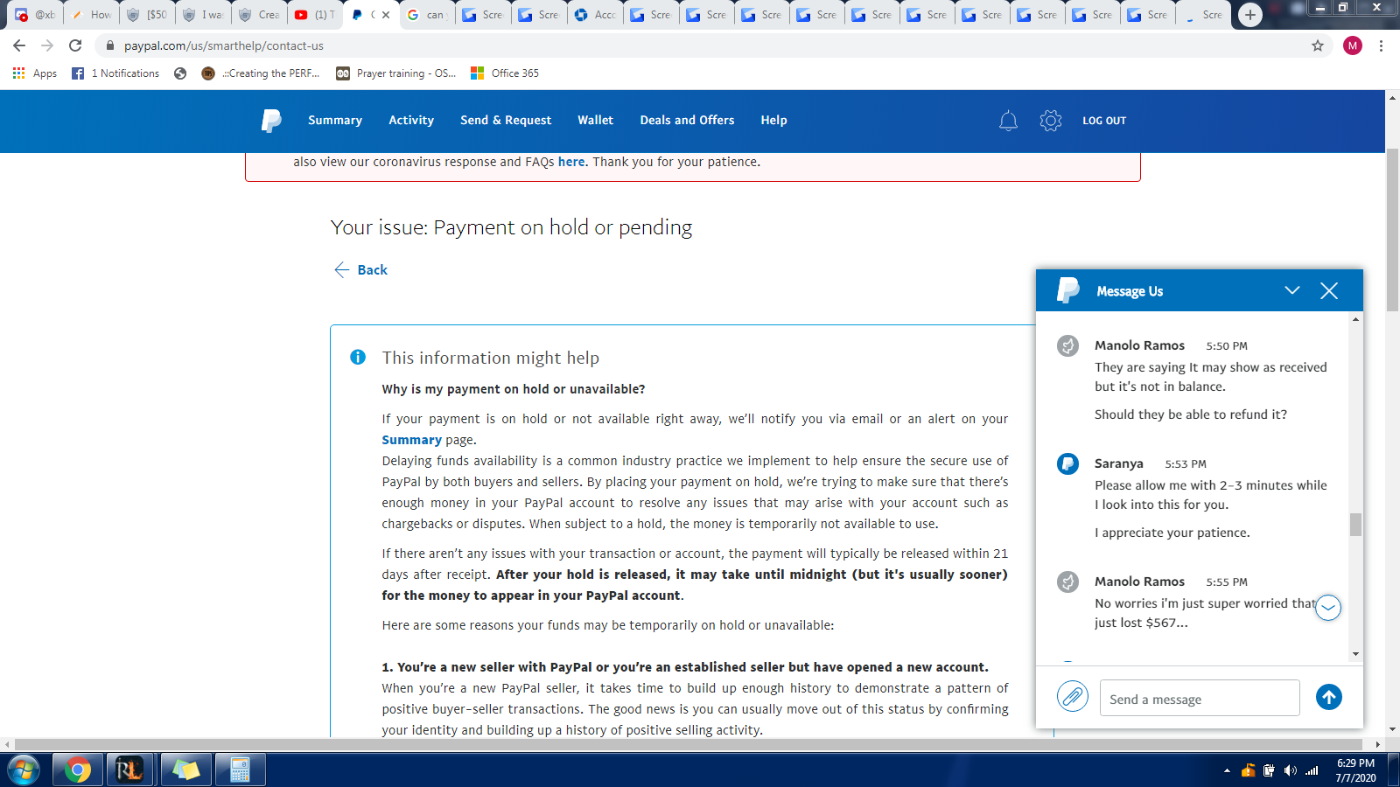Close the Message Us chat window
The image size is (1400, 787).
(x=1329, y=291)
